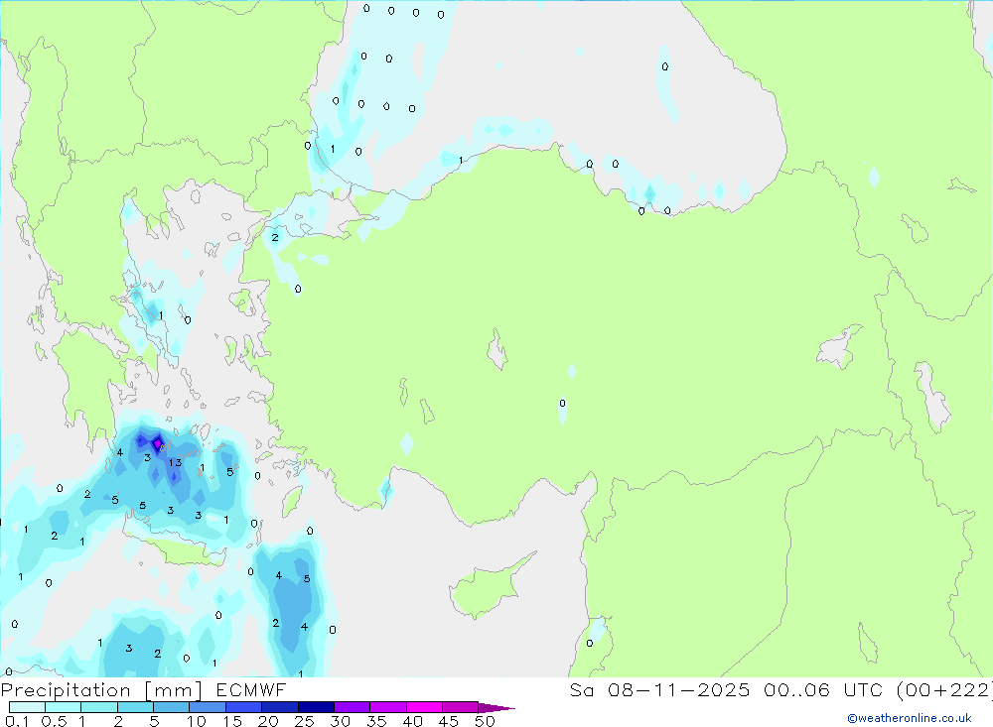The image size is (993, 727).
Task: Click the 'Sa 08-11-2025' date text
Action: click(659, 690)
